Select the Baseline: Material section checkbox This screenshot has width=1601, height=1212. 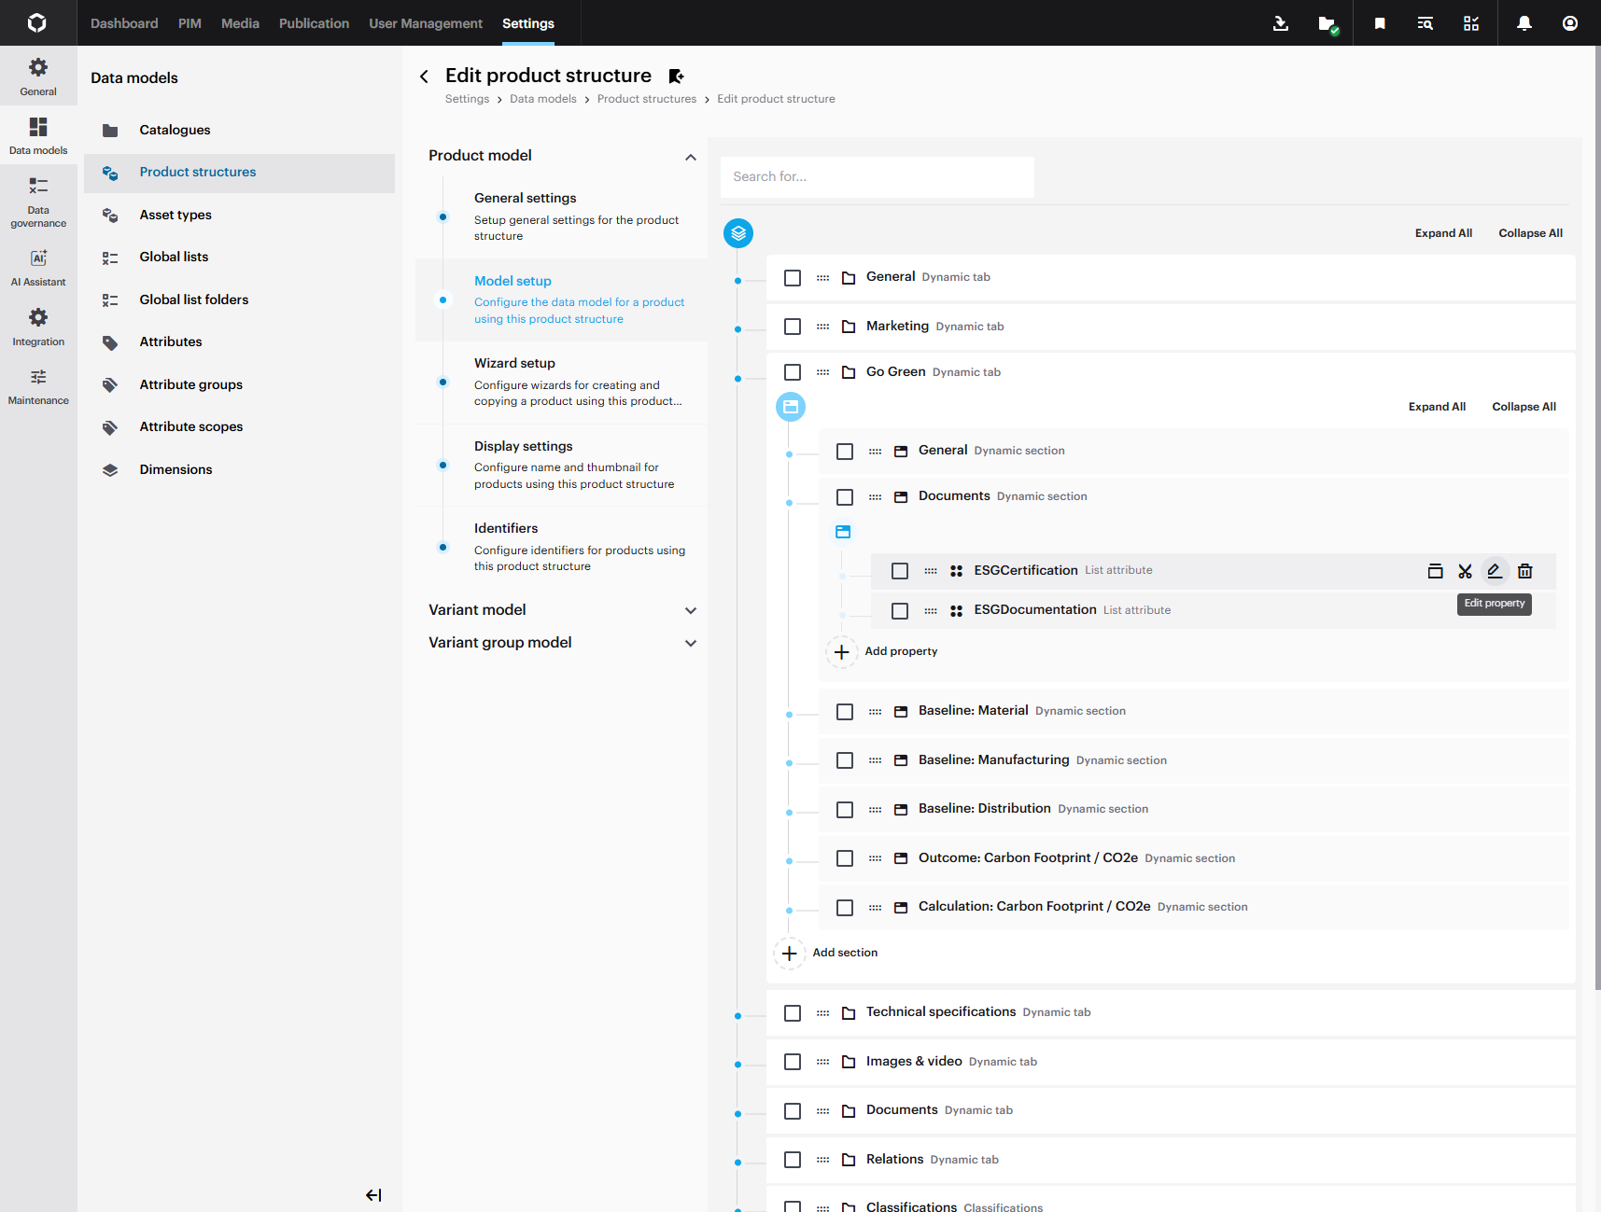pyautogui.click(x=845, y=712)
